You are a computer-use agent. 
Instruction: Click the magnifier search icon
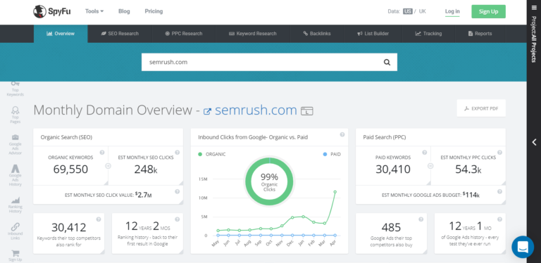[387, 63]
